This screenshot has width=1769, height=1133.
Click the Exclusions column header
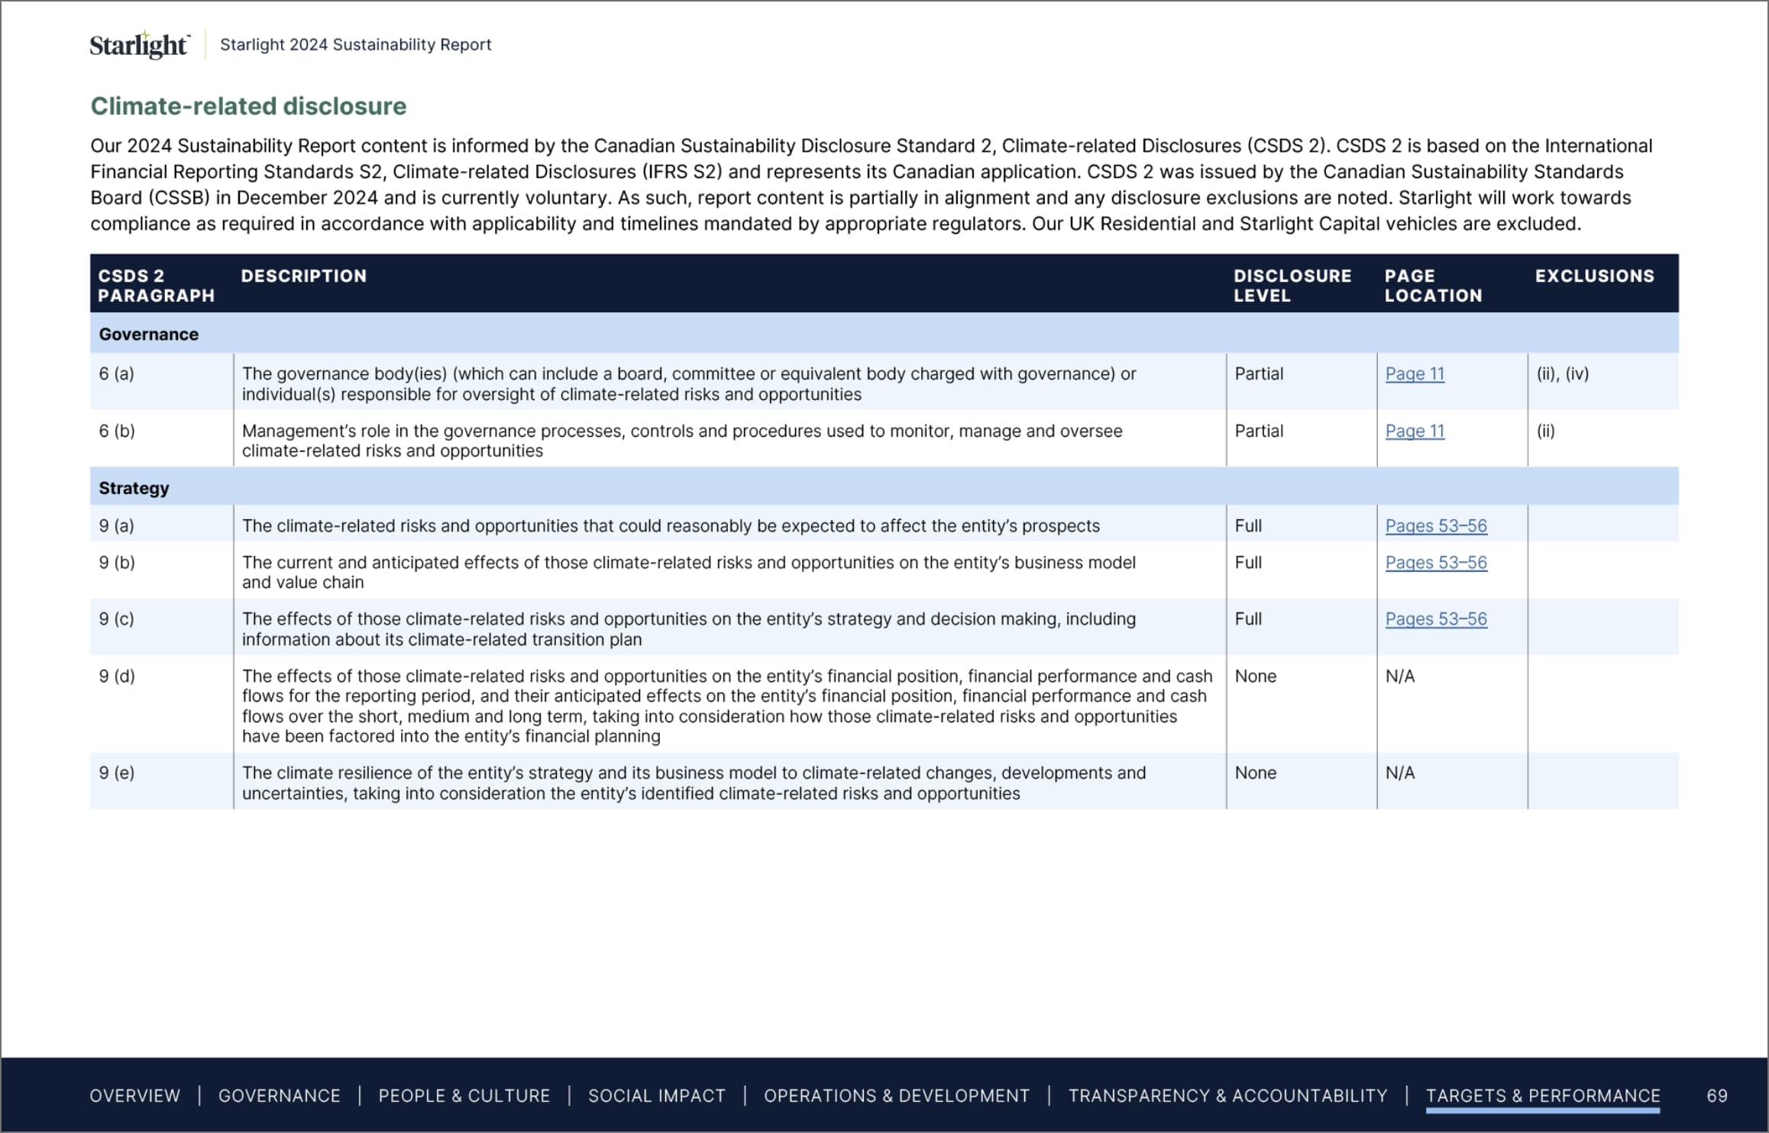tap(1594, 276)
